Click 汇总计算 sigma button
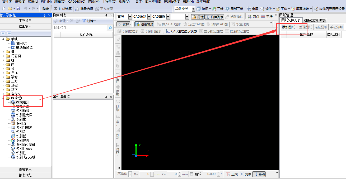Image resolution: width=346 pixels, height=179 pixels. pos(63,9)
